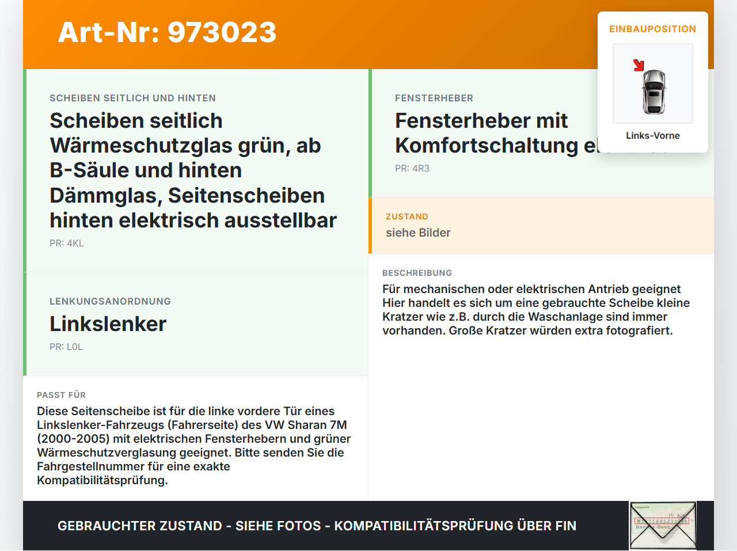Enable the Linkslenker option
Screen dimensions: 737x551
click(108, 324)
